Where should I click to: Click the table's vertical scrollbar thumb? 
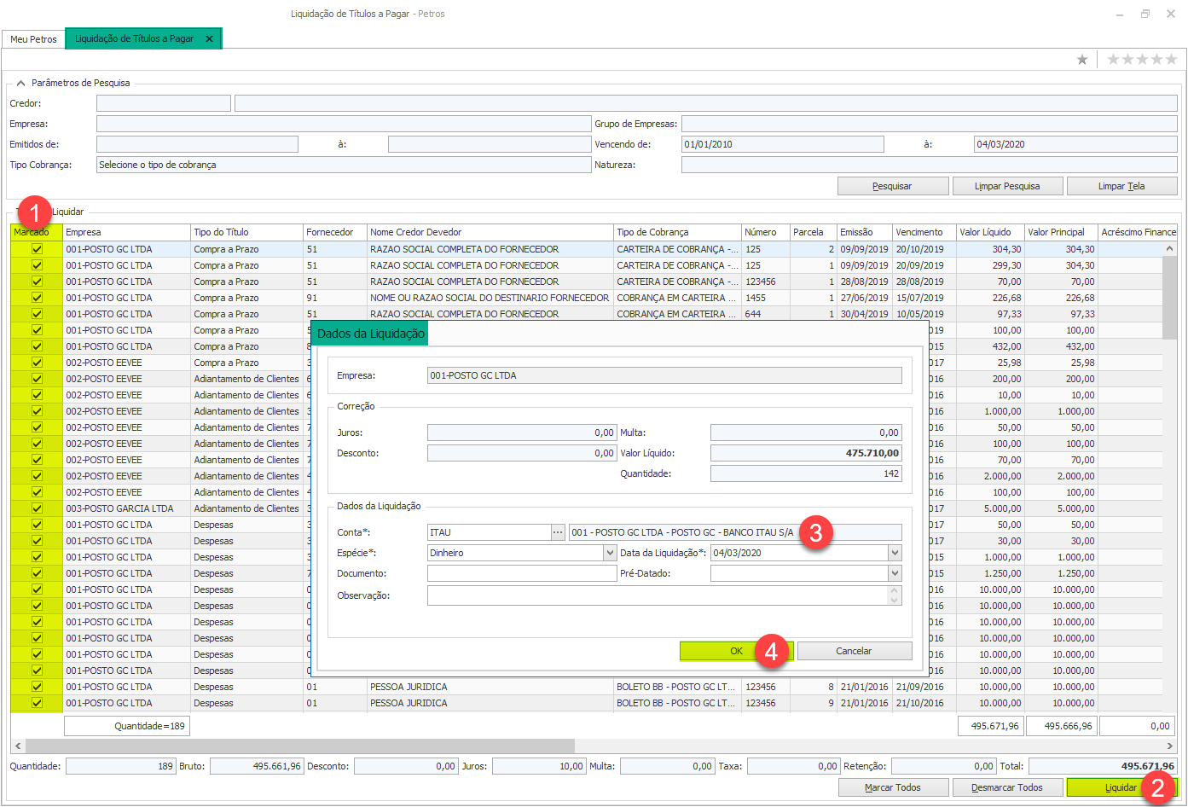point(1169,299)
